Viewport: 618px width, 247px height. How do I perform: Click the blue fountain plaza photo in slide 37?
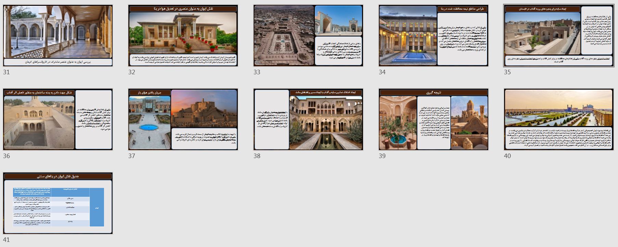coord(149,122)
